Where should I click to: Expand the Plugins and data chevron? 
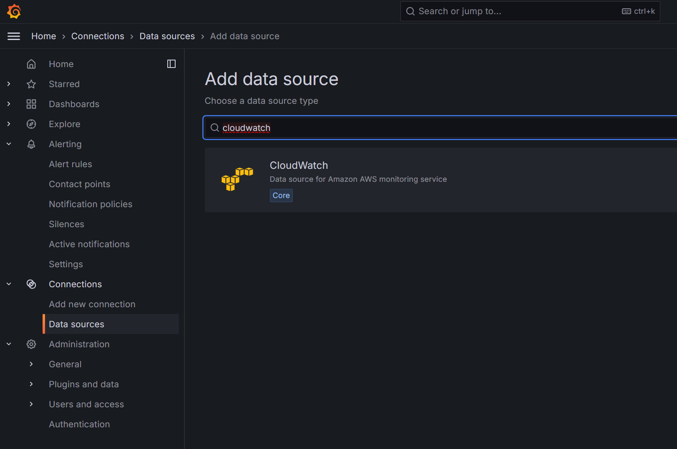(x=31, y=384)
